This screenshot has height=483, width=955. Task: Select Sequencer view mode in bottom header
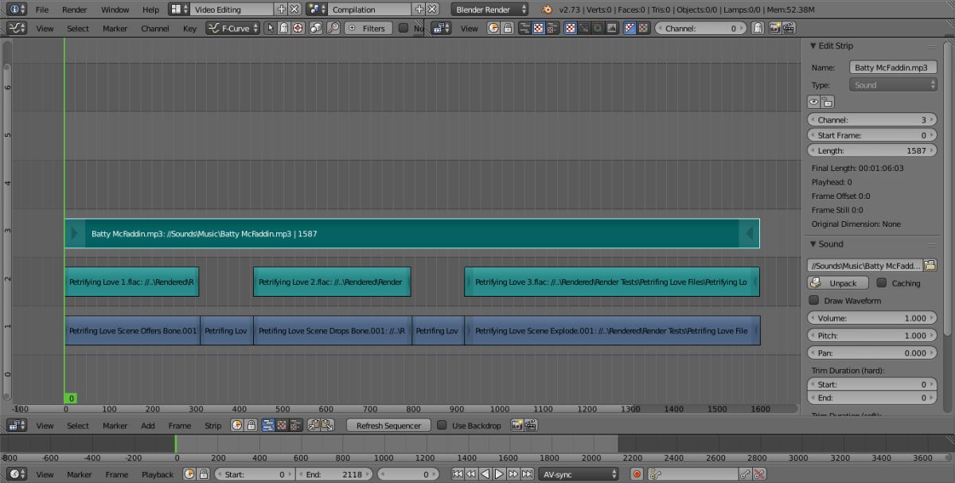(x=268, y=426)
